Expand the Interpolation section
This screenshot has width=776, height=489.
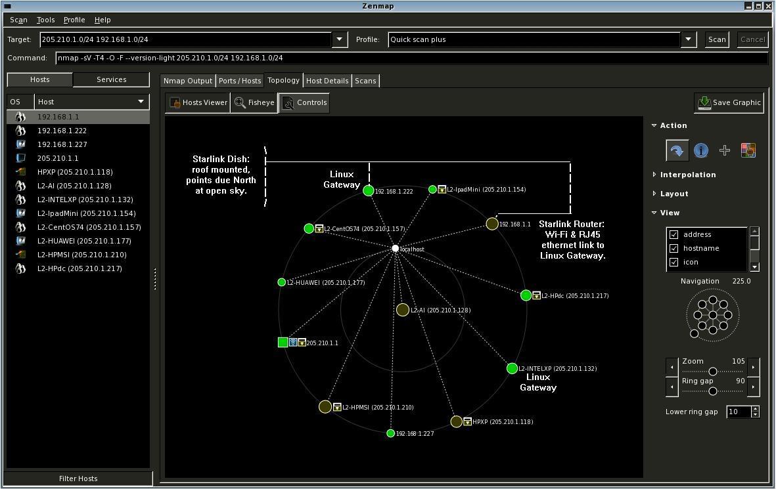(654, 175)
